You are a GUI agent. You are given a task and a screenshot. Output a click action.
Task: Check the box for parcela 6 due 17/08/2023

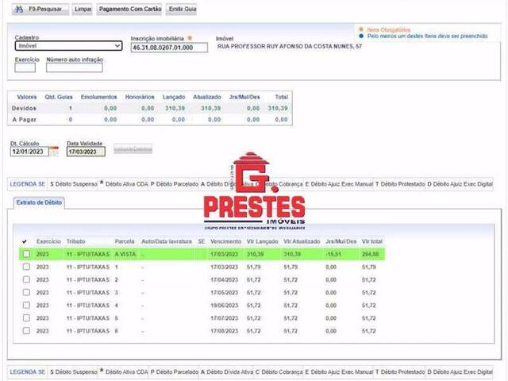pyautogui.click(x=26, y=330)
